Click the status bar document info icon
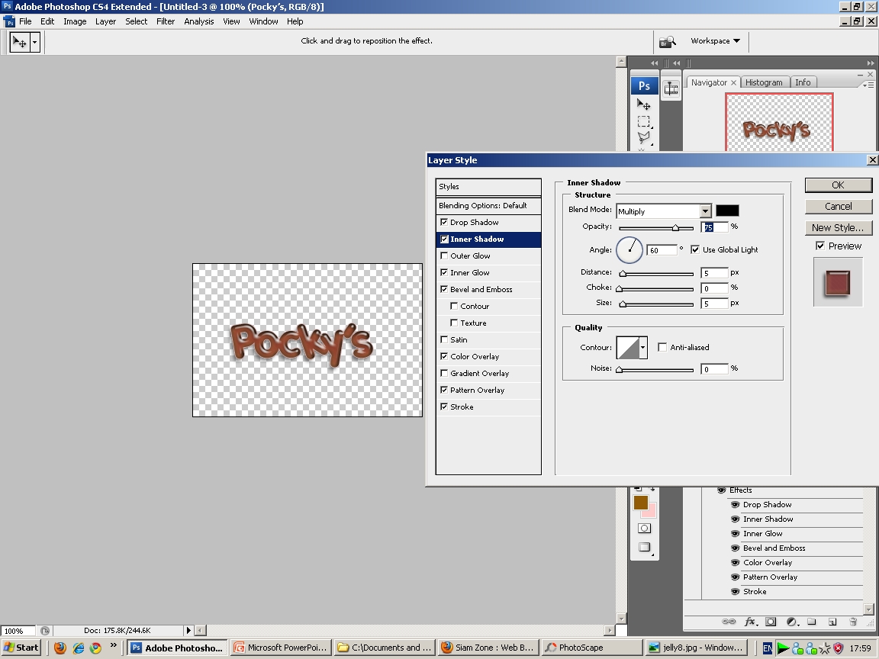Image resolution: width=879 pixels, height=659 pixels. click(x=45, y=631)
